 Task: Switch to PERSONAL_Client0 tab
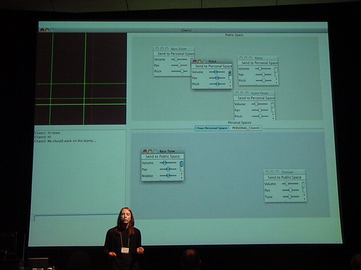tap(246, 128)
